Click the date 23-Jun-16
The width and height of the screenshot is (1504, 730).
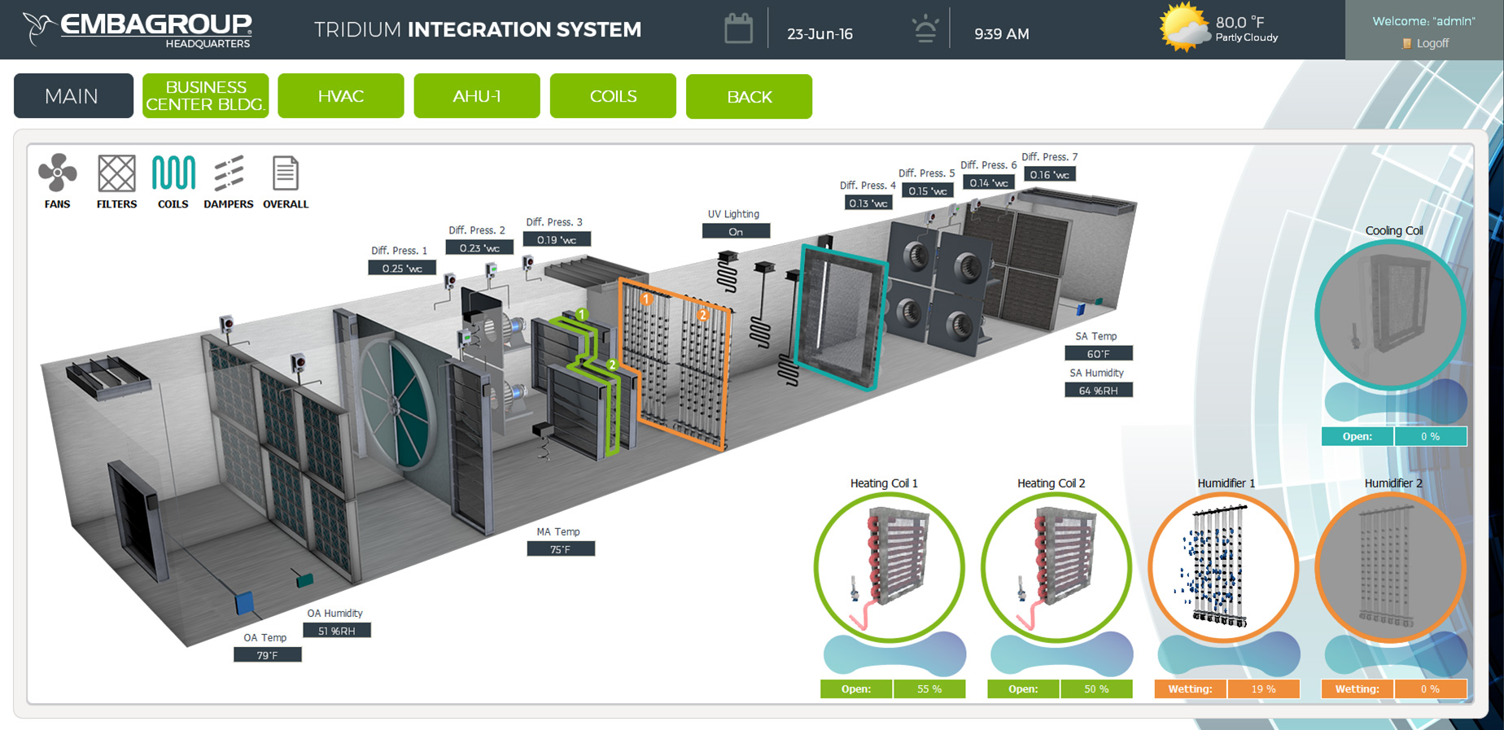coord(820,34)
